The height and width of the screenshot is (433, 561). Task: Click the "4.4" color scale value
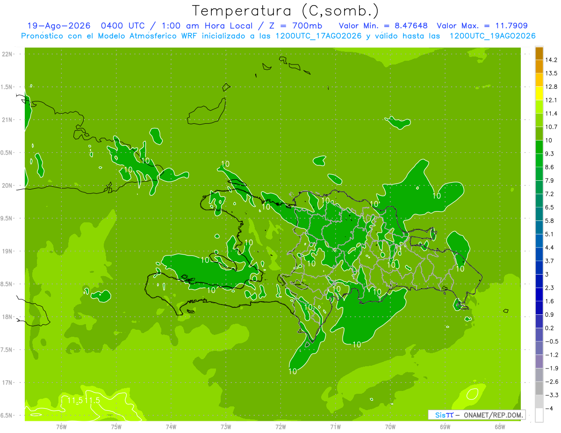[549, 248]
